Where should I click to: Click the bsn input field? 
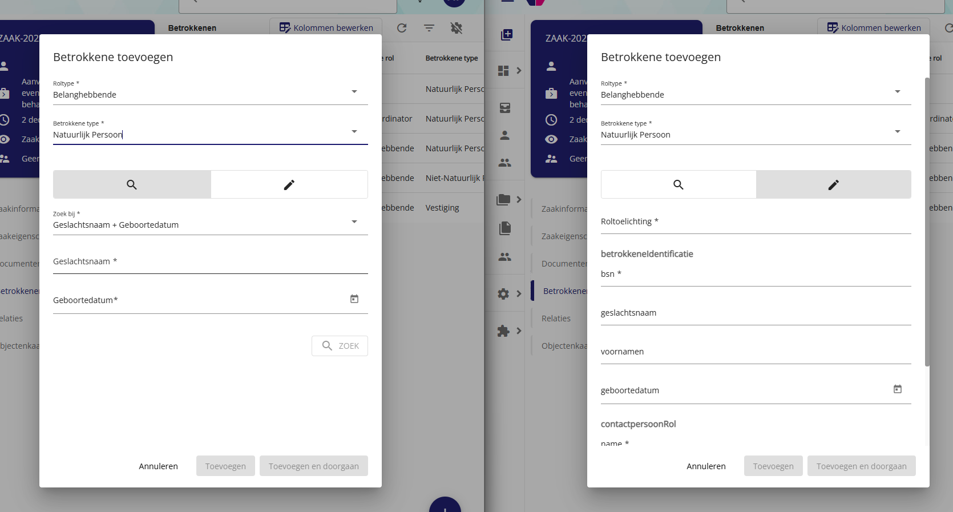point(756,275)
